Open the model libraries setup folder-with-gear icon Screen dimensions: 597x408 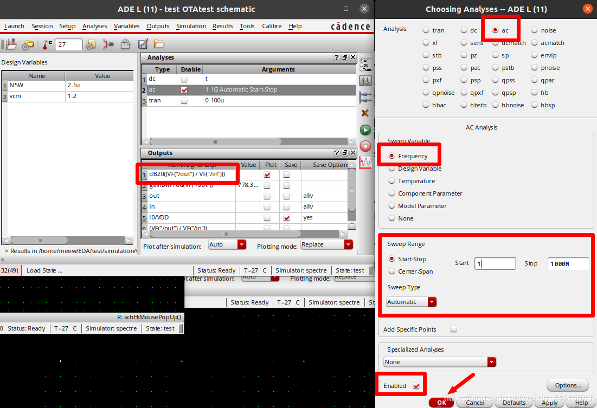28,44
